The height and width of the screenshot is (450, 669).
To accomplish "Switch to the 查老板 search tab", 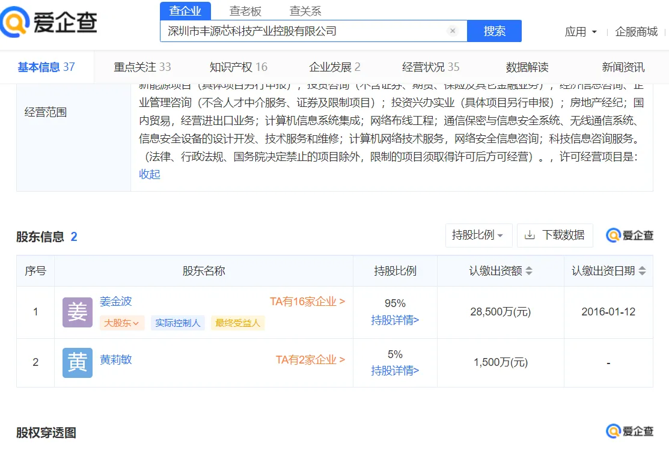I will point(245,11).
